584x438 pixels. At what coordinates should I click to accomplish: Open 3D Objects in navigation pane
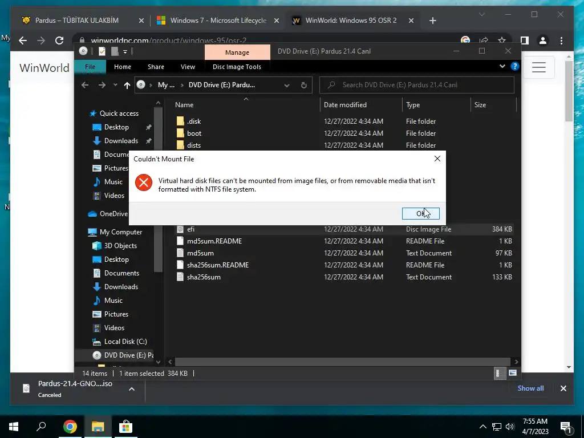click(120, 246)
